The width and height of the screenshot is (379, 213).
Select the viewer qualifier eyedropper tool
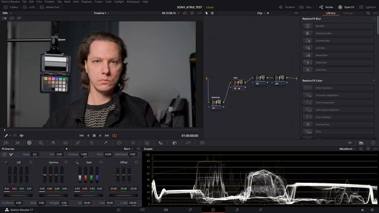pyautogui.click(x=6, y=135)
